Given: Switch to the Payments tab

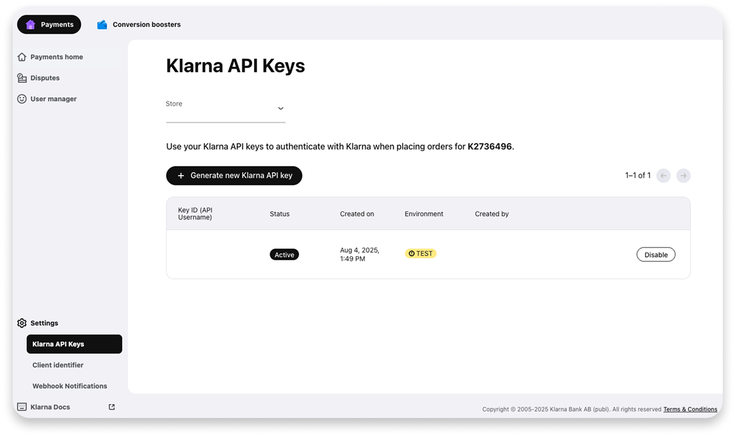Looking at the screenshot, I should (49, 24).
